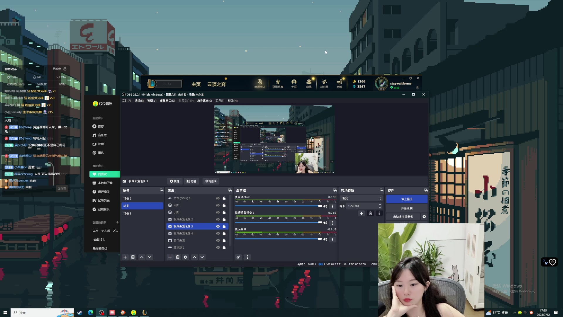Click 取消激活 deactivate button
Image resolution: width=563 pixels, height=317 pixels.
click(211, 181)
